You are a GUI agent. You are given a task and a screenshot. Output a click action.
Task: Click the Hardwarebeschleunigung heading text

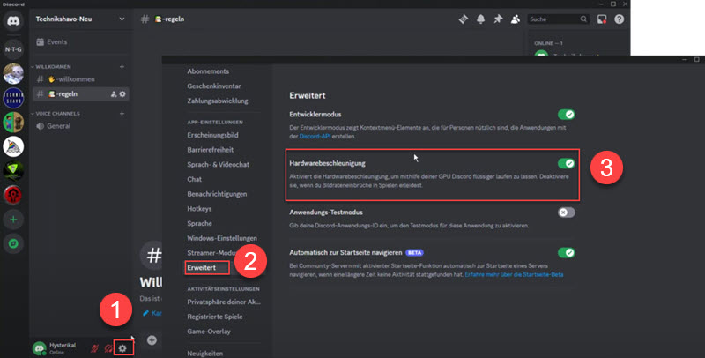pos(327,163)
